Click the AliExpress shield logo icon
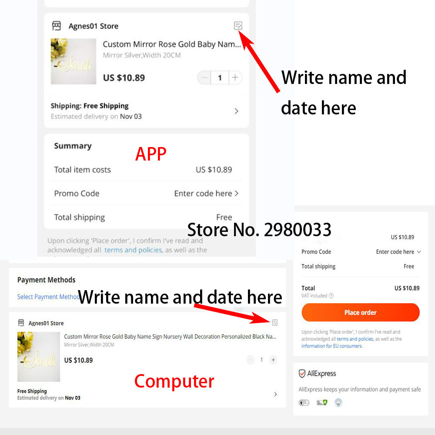Image resolution: width=435 pixels, height=435 pixels. point(302,374)
